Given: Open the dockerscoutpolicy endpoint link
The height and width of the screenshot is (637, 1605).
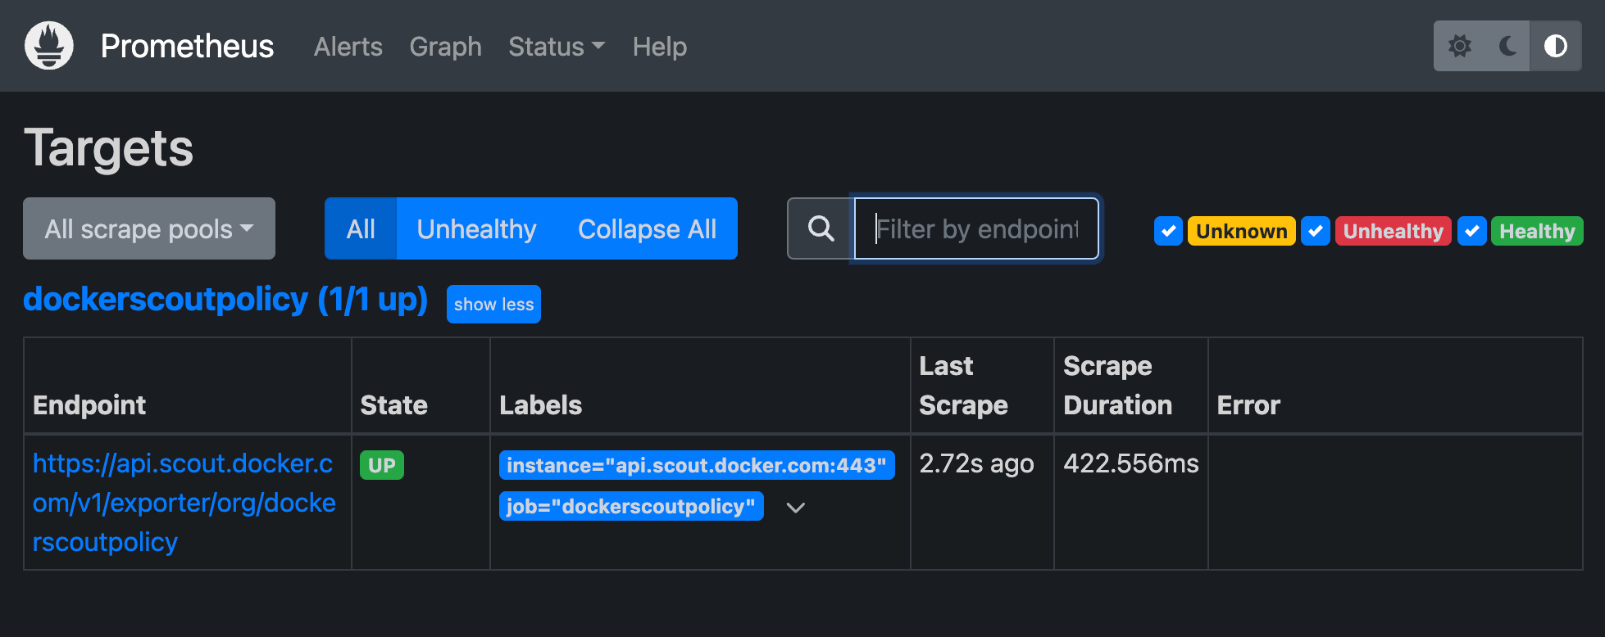Looking at the screenshot, I should click(184, 502).
